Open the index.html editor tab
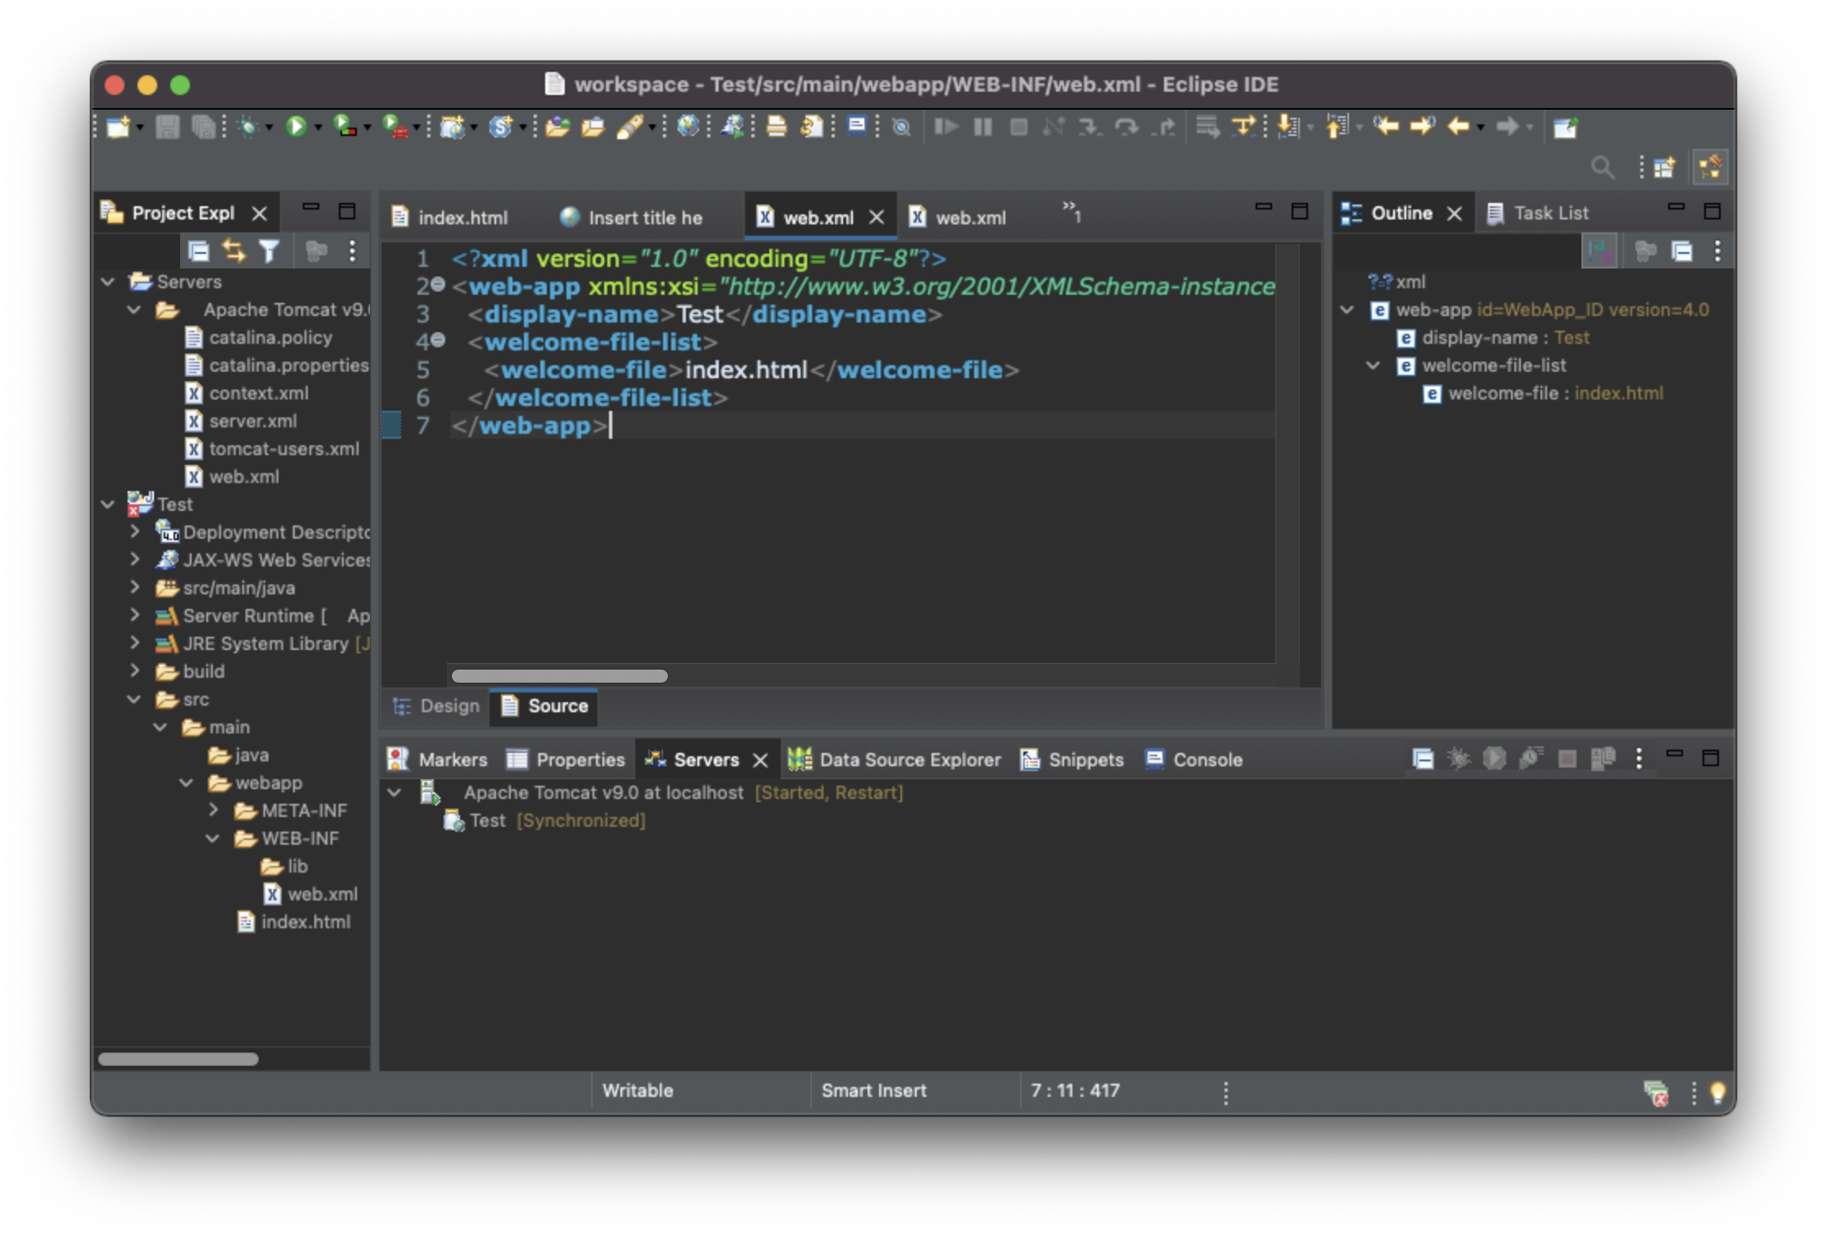The height and width of the screenshot is (1236, 1827). pos(462,218)
